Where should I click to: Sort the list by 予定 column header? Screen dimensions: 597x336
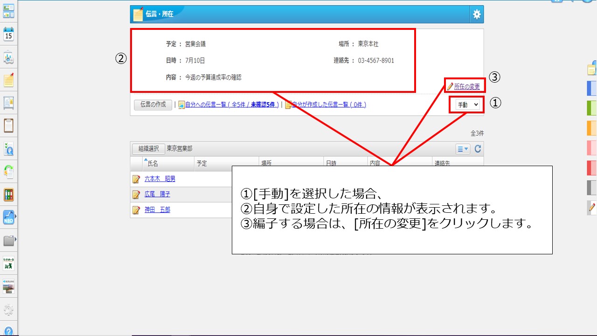(202, 163)
